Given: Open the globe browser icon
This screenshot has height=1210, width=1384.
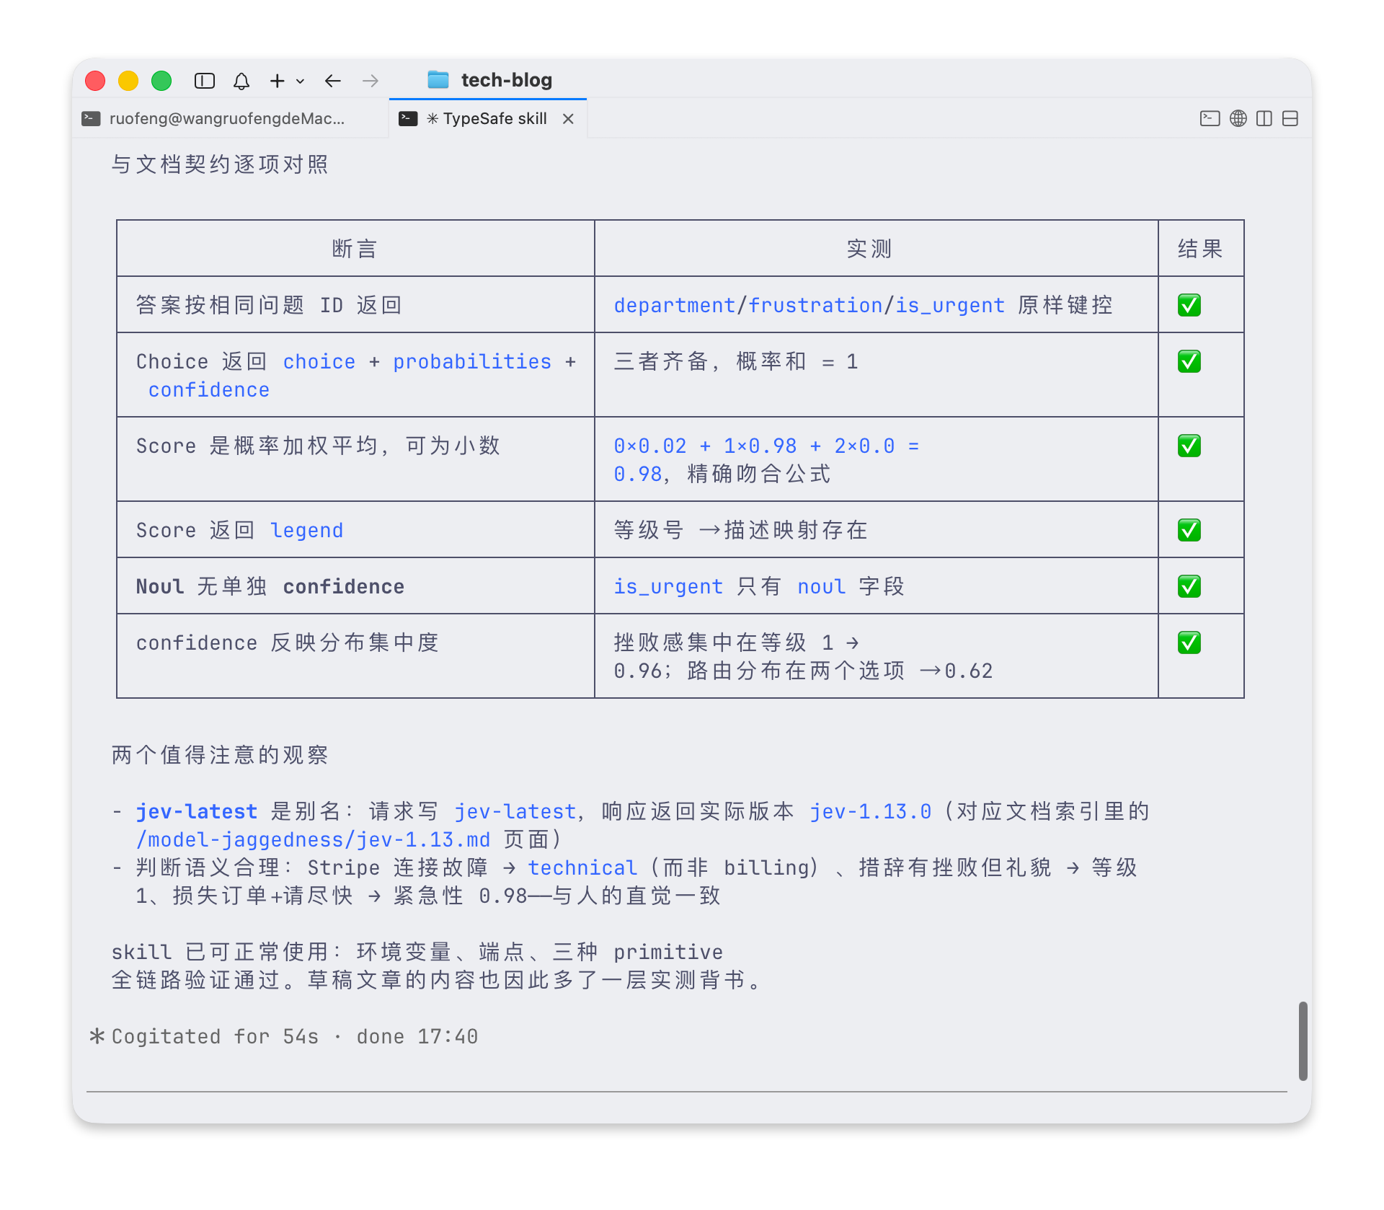Looking at the screenshot, I should click(x=1238, y=118).
